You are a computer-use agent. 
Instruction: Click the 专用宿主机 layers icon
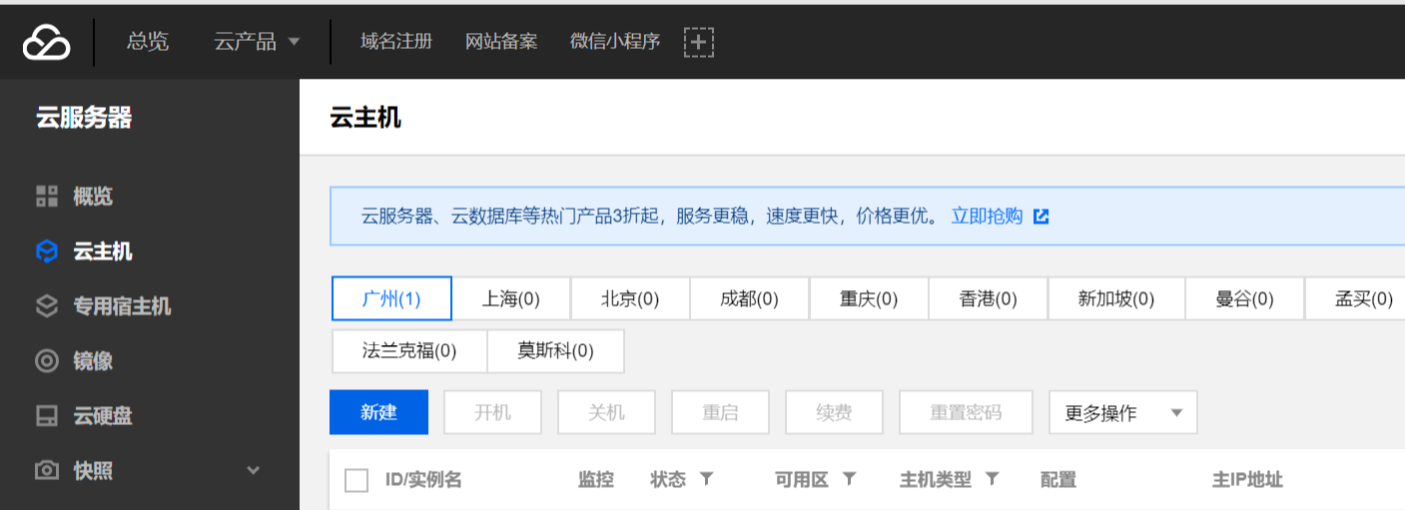(x=47, y=305)
